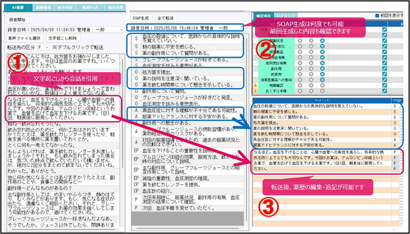Switch to the 処方内容 tab
This screenshot has width=410, height=234.
click(66, 8)
